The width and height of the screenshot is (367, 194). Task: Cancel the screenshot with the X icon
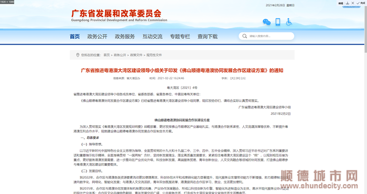tap(353, 3)
